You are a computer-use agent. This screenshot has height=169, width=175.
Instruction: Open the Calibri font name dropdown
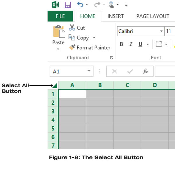coord(162,31)
